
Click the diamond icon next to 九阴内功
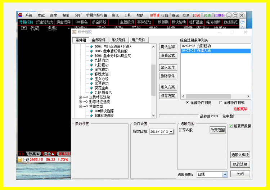point(91,60)
